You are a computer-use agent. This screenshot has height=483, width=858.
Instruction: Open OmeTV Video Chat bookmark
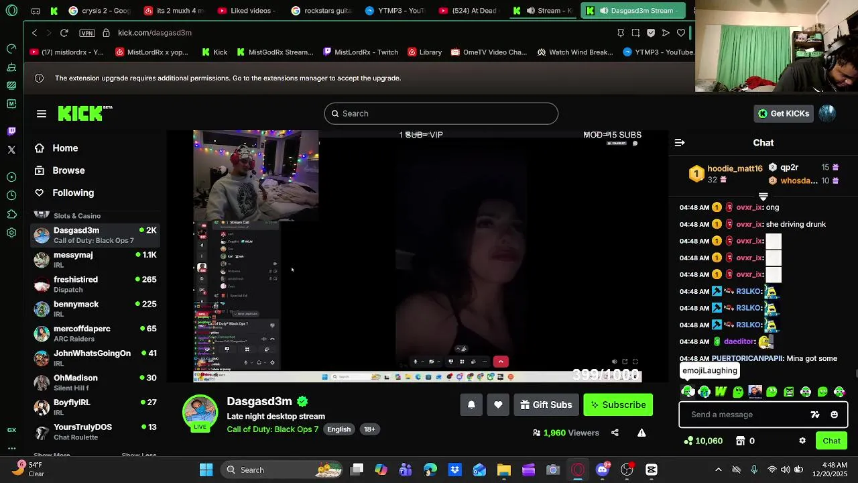[489, 52]
